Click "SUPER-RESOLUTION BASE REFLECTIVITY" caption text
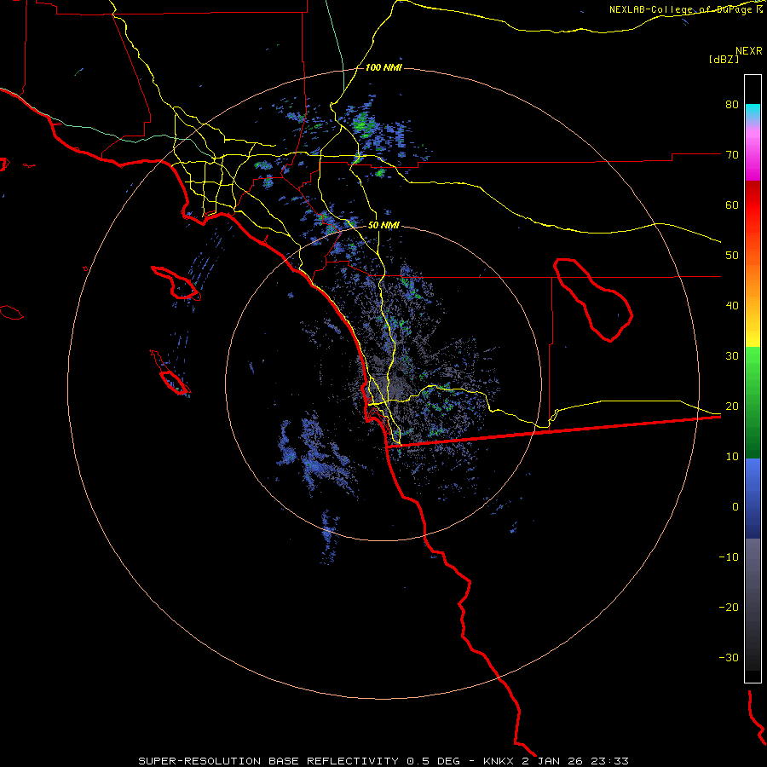 [x=268, y=761]
